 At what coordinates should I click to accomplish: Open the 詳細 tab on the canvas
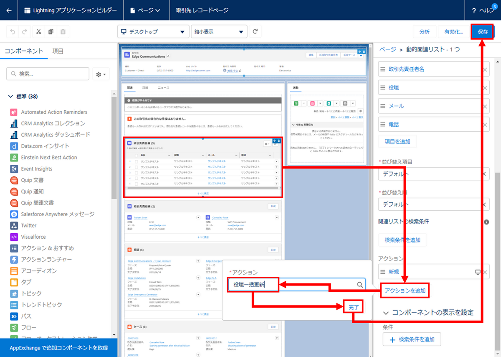click(x=145, y=88)
